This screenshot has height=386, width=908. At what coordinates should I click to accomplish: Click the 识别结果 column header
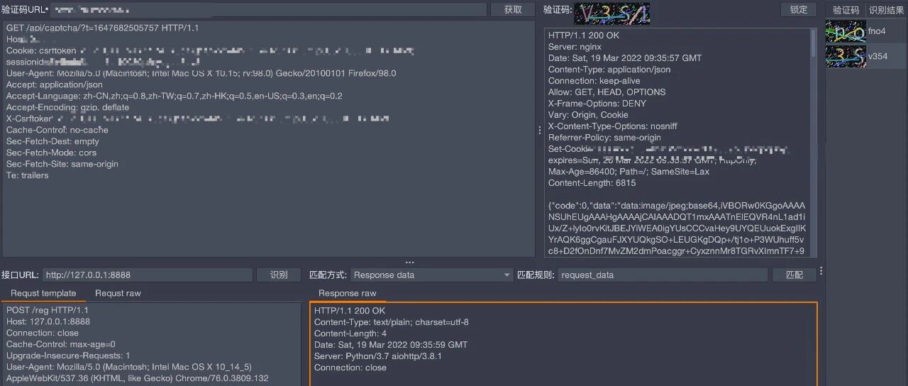tap(887, 10)
